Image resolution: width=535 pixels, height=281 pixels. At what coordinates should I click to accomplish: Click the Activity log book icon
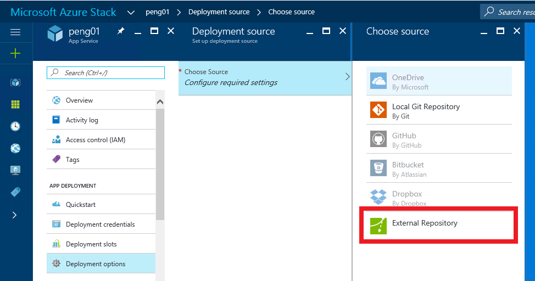pos(56,120)
